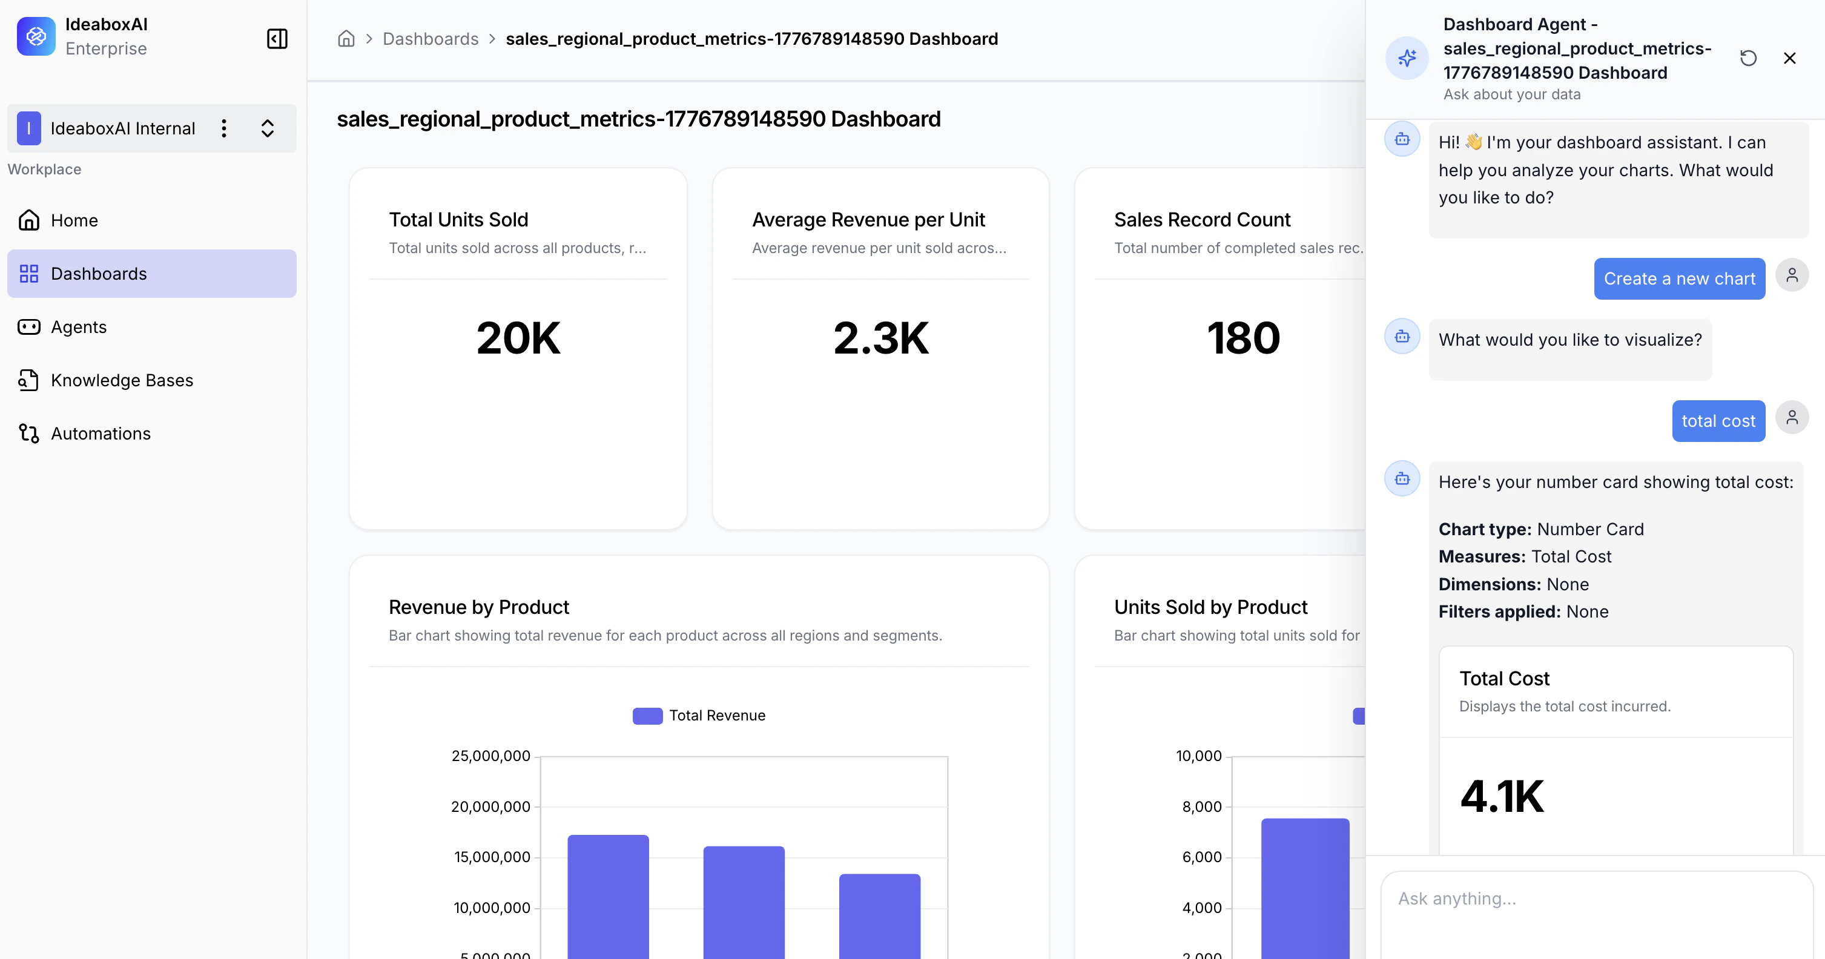Image resolution: width=1825 pixels, height=959 pixels.
Task: Click the Knowledge Bases document icon
Action: pos(29,380)
